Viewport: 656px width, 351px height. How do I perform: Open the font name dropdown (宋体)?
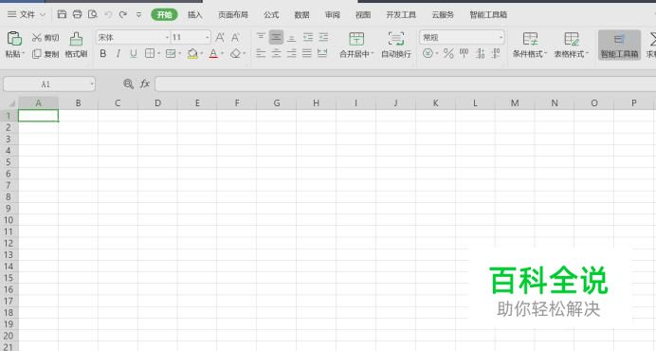167,38
